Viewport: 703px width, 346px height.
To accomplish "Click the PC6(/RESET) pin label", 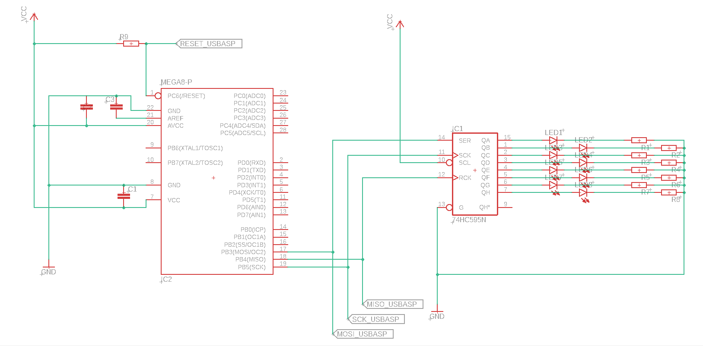I will click(186, 96).
